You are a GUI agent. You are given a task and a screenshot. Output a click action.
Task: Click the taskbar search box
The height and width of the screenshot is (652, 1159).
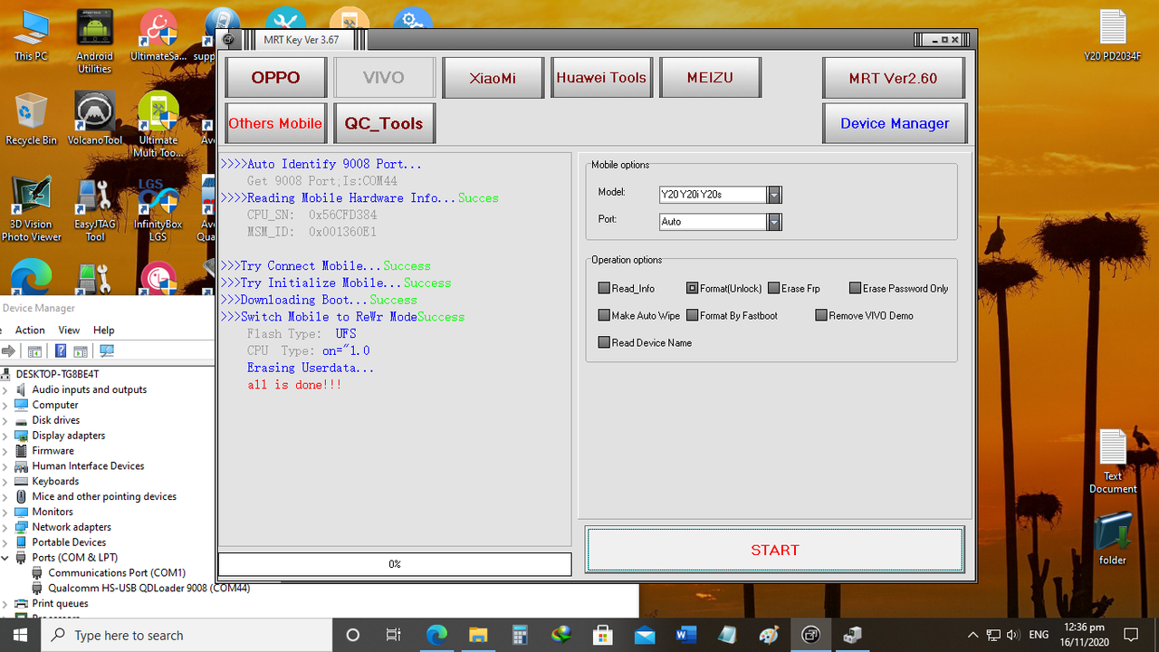click(x=187, y=635)
